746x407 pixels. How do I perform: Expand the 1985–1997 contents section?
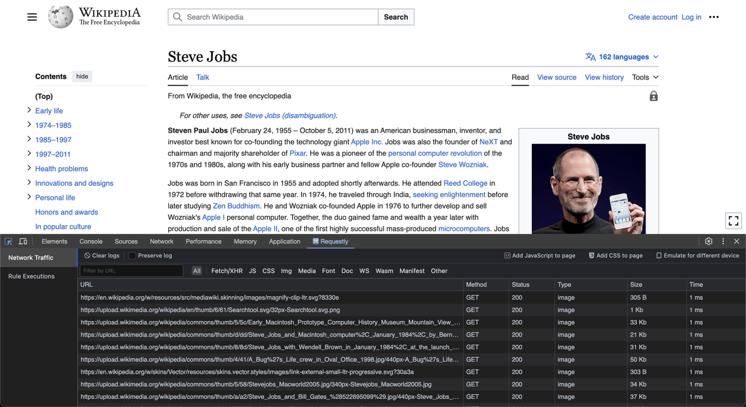(29, 139)
